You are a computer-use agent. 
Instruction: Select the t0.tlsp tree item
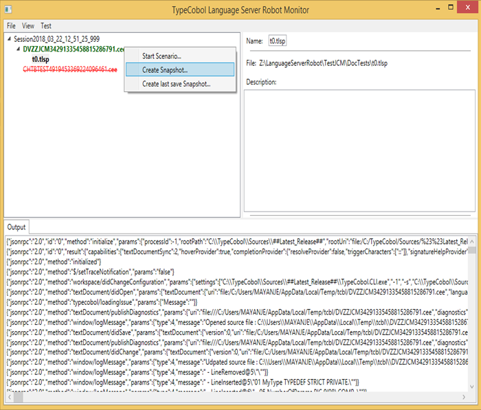pyautogui.click(x=41, y=59)
